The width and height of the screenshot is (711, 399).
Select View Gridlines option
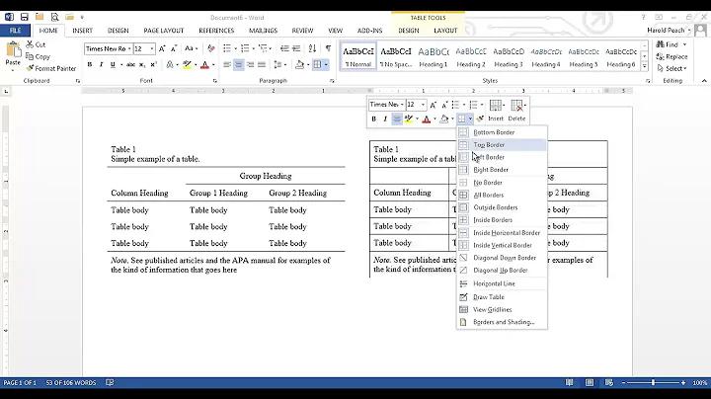[502, 310]
